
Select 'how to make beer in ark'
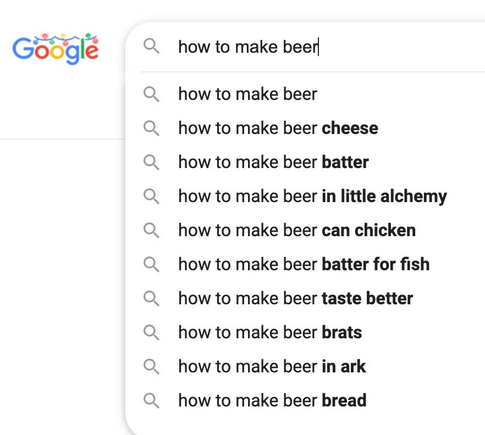point(305,366)
